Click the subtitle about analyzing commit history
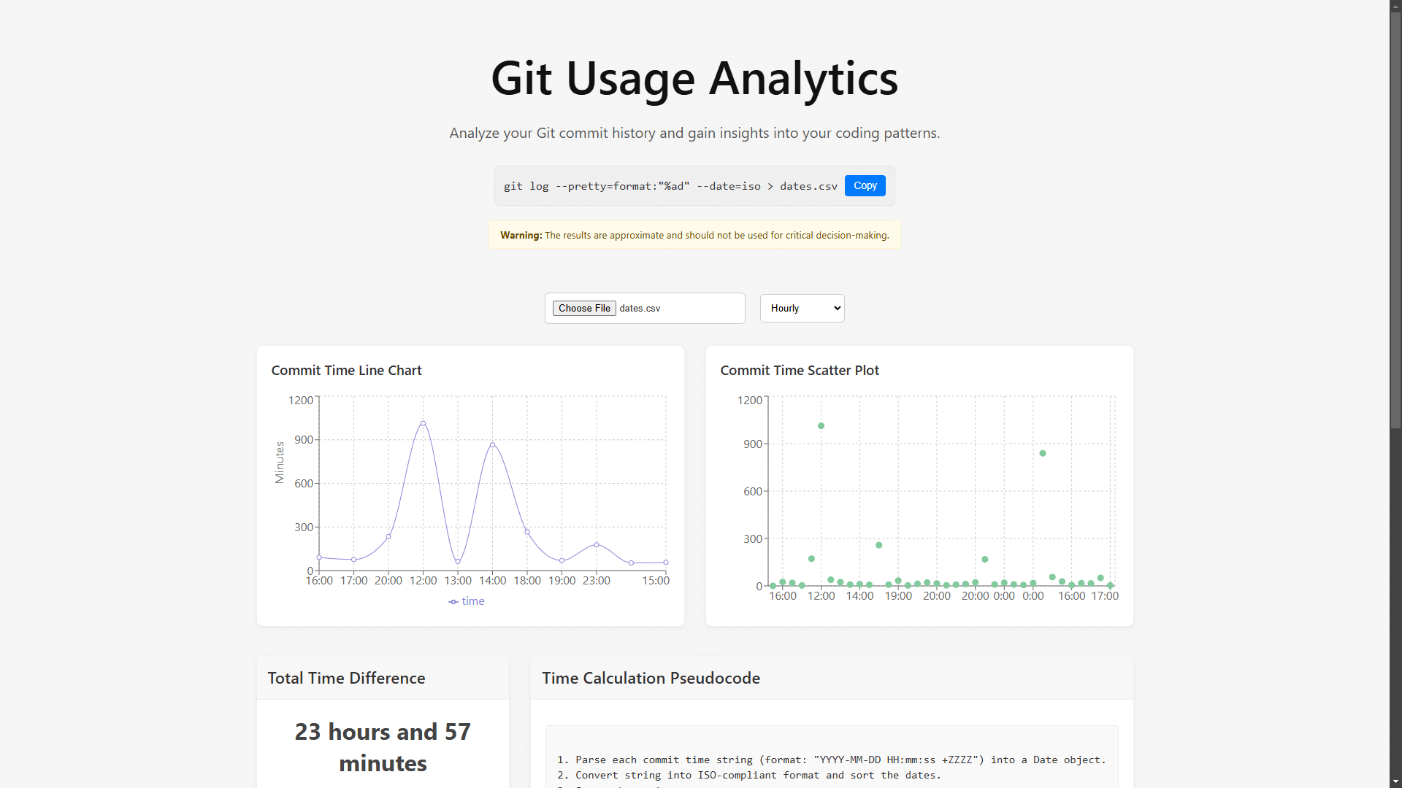The image size is (1402, 788). (x=694, y=133)
